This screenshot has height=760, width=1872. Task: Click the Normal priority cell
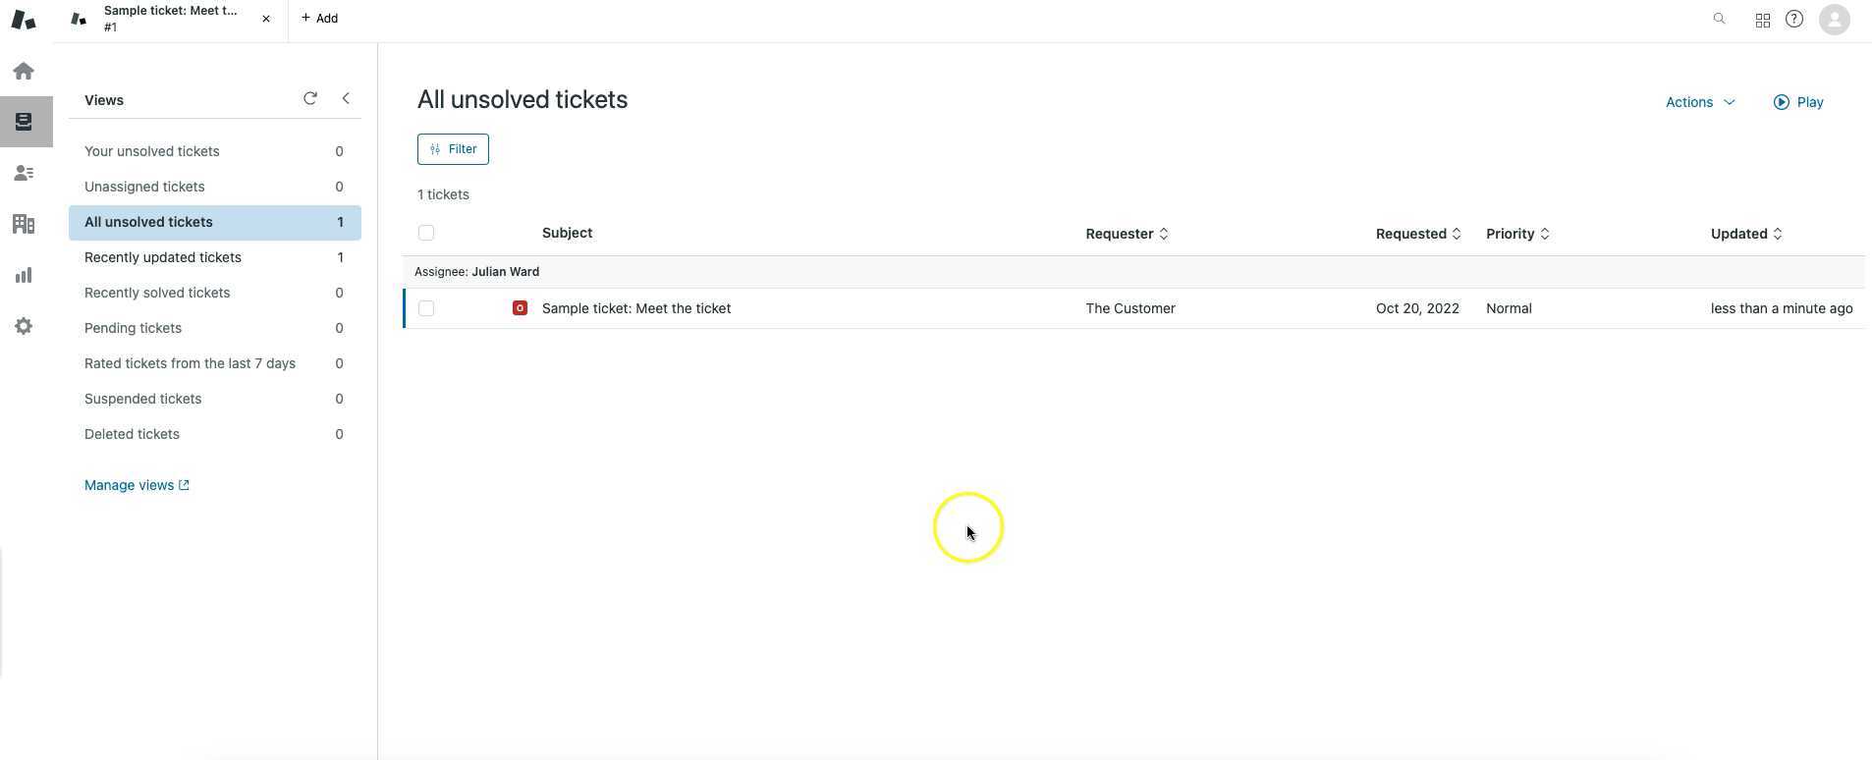(1509, 308)
